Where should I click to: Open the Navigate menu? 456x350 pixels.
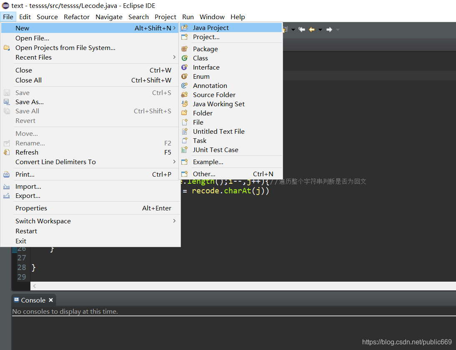(109, 17)
